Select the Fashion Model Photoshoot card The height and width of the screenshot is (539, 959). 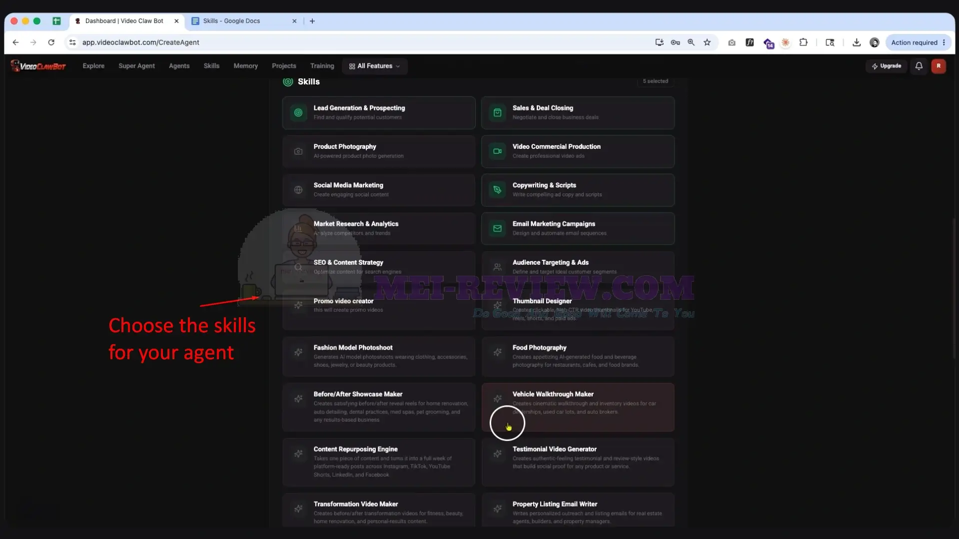(378, 356)
